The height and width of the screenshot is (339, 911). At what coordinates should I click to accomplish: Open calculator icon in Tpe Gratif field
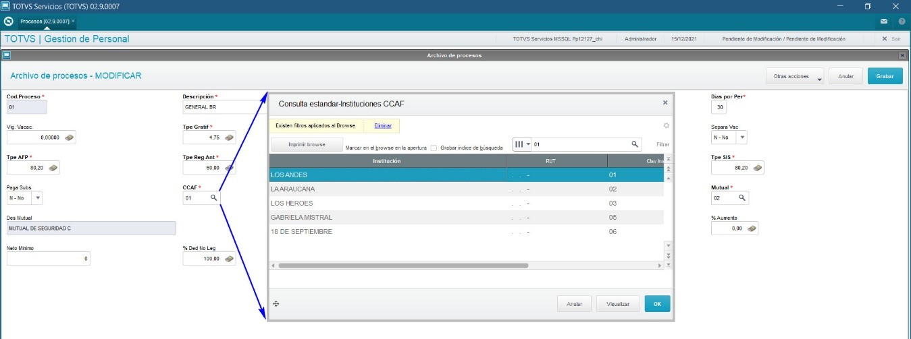pos(229,137)
